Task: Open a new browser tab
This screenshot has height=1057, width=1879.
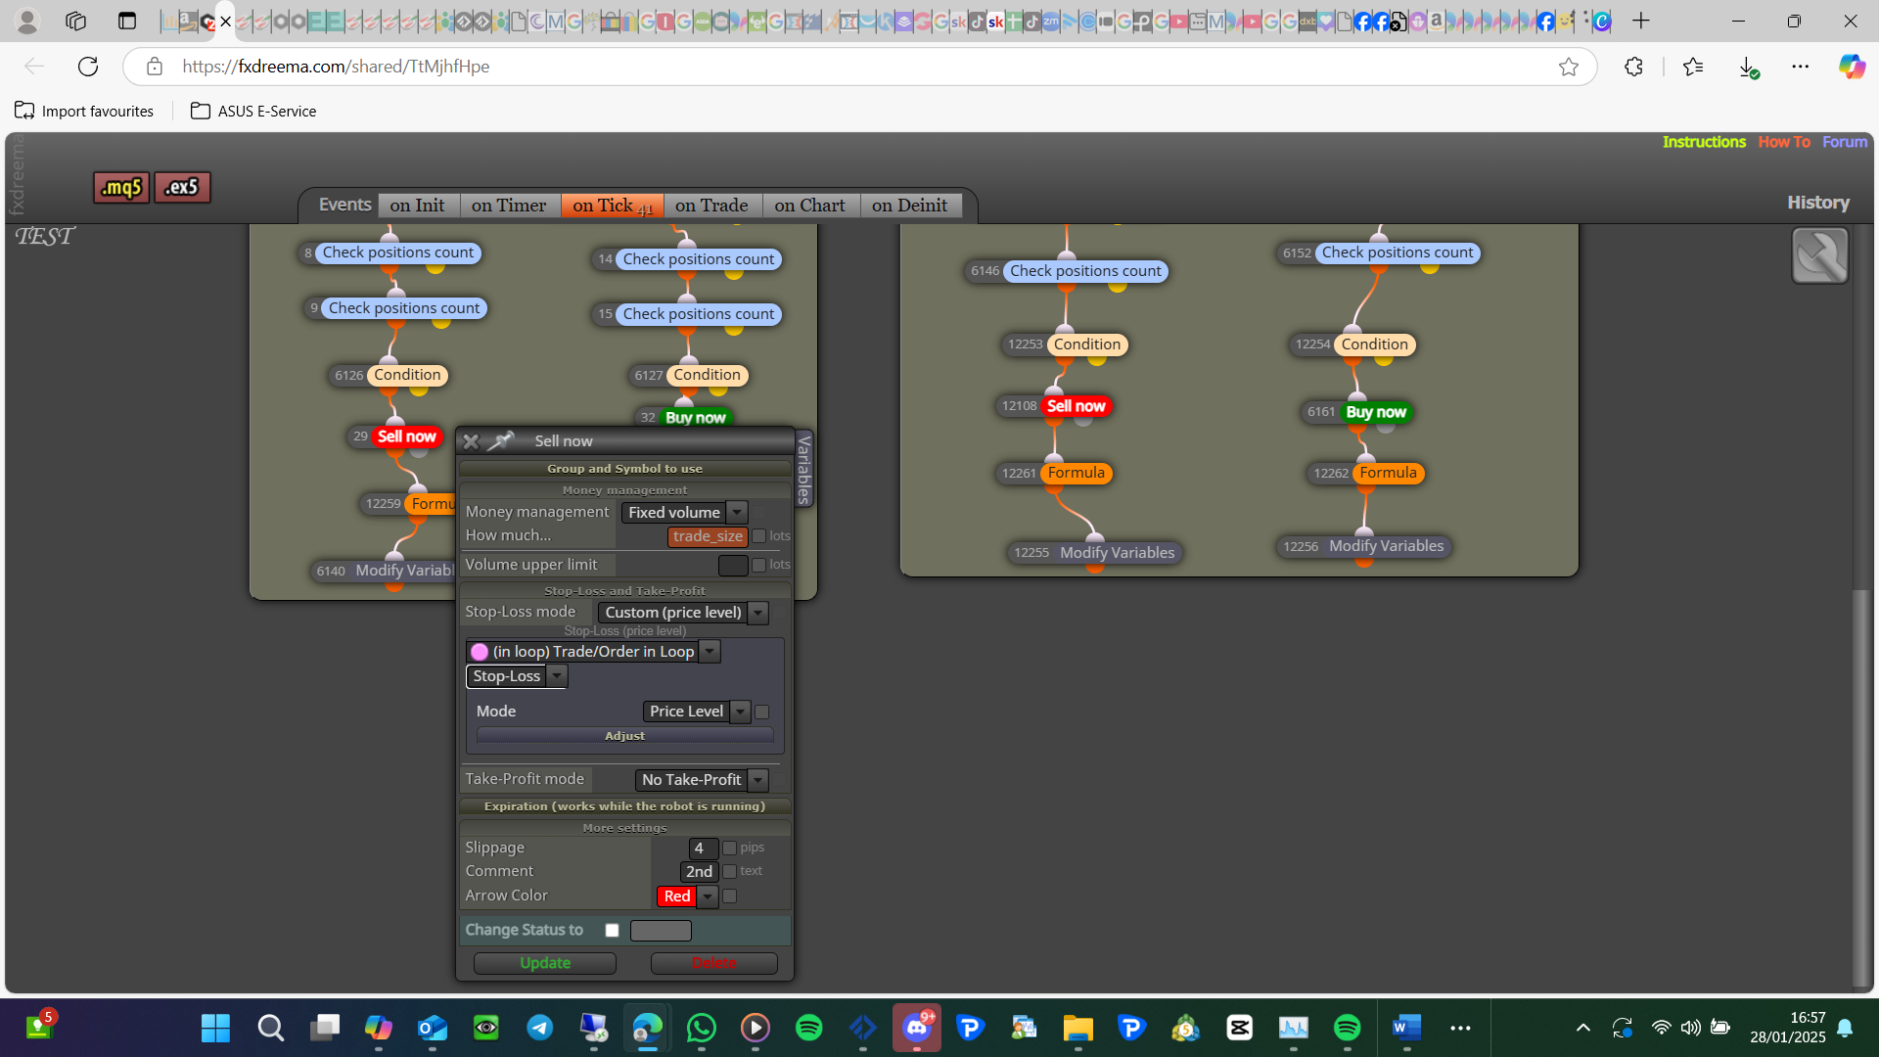Action: click(x=1641, y=21)
